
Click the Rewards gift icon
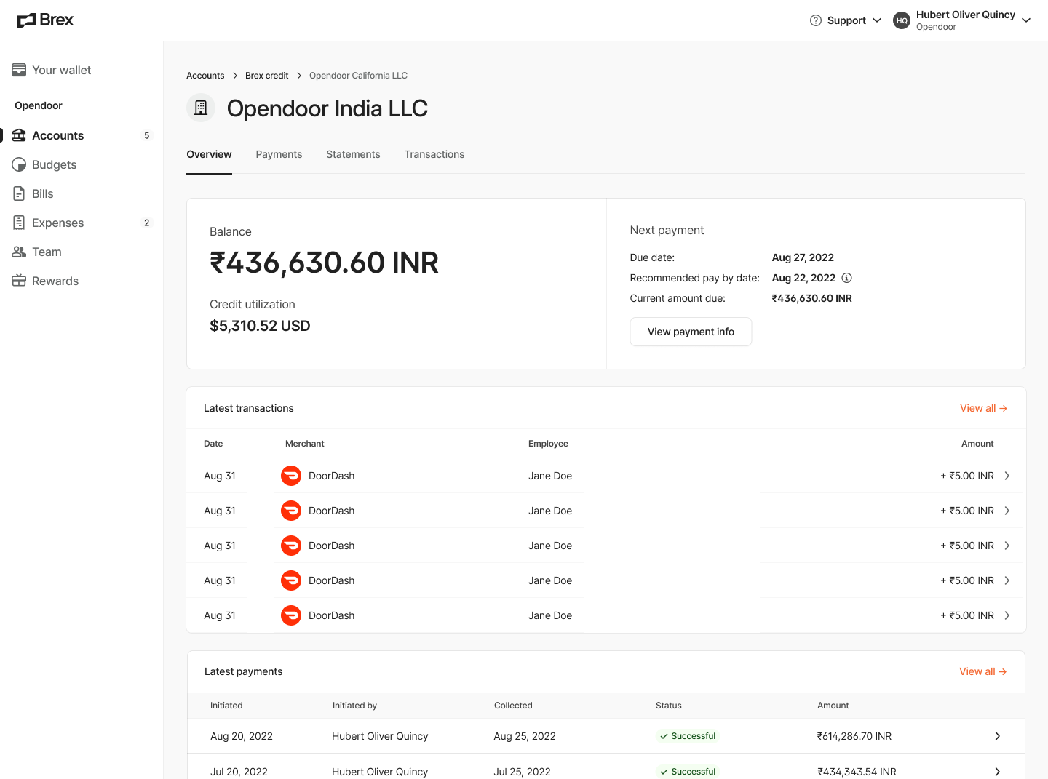[19, 281]
